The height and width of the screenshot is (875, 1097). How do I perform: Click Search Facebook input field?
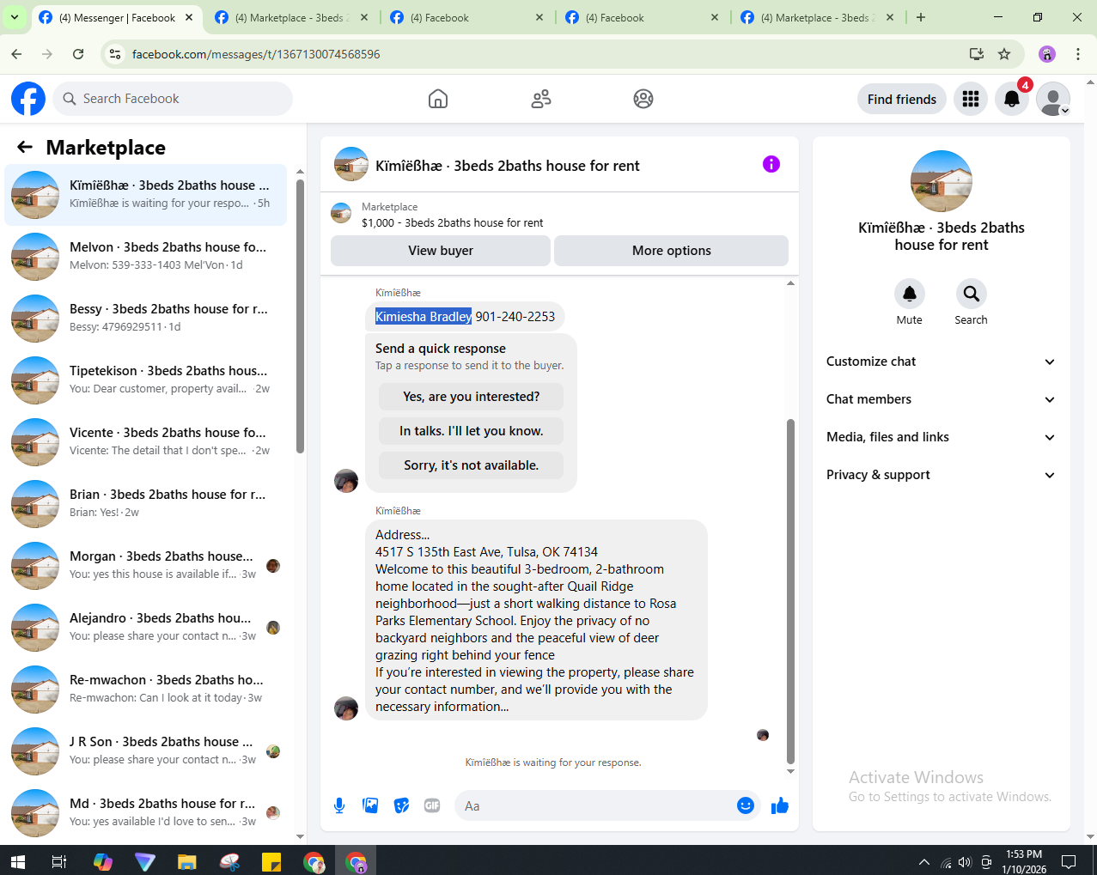173,99
